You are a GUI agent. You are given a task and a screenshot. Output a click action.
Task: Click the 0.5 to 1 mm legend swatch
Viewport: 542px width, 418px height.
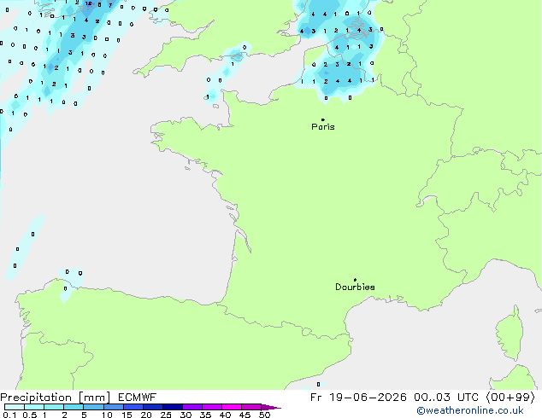pos(34,407)
